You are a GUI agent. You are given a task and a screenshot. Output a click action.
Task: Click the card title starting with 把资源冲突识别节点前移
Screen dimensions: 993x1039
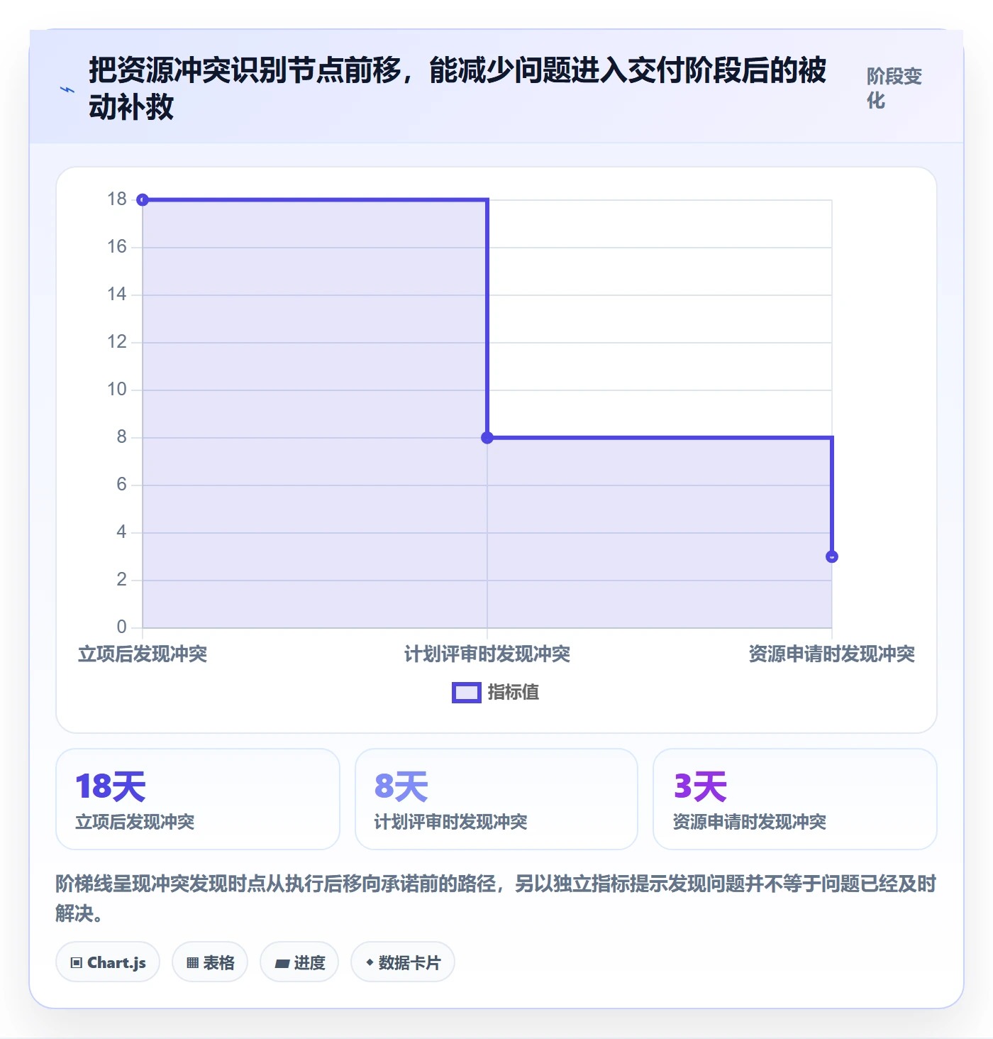tap(457, 89)
